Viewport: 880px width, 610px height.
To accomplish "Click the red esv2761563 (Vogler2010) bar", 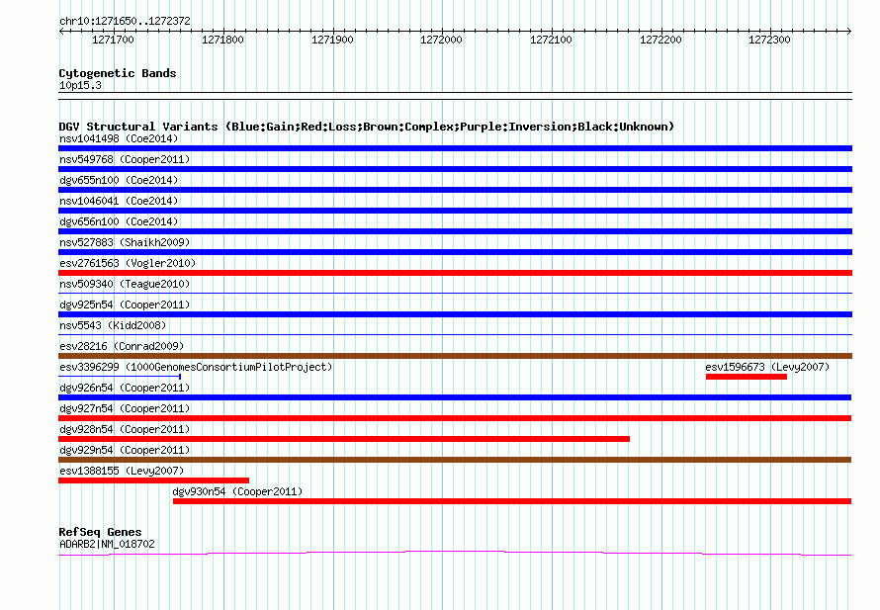I will [x=455, y=273].
